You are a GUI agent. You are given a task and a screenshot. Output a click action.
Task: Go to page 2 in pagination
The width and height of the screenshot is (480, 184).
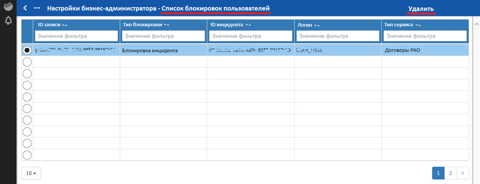point(451,173)
